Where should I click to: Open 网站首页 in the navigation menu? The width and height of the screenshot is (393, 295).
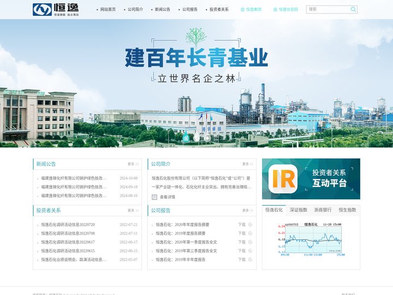click(x=108, y=9)
